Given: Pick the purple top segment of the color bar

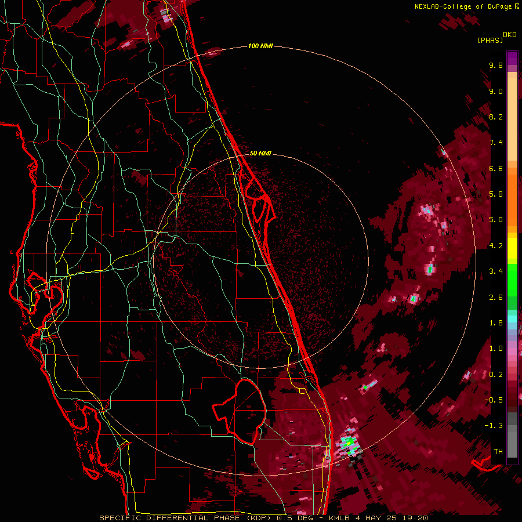Looking at the screenshot, I should [512, 59].
